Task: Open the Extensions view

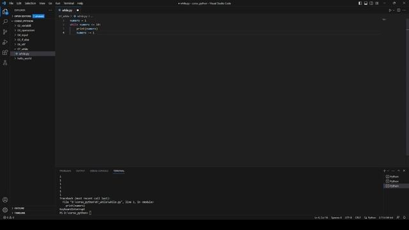Action: 5,52
